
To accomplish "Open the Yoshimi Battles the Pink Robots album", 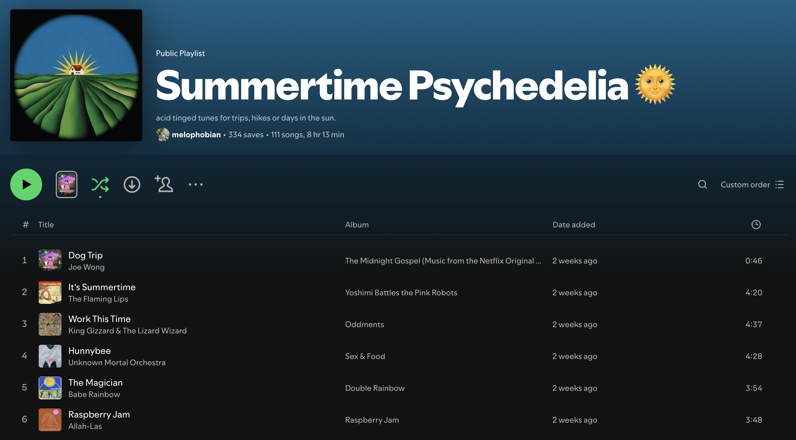I will (x=401, y=292).
